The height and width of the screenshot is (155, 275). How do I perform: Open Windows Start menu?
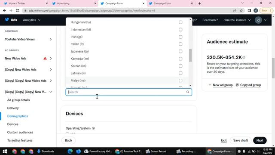coord(5,151)
